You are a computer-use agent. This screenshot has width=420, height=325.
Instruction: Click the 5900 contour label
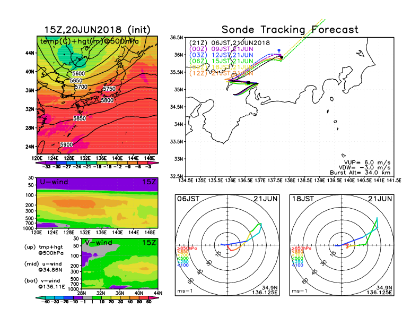click(x=66, y=144)
